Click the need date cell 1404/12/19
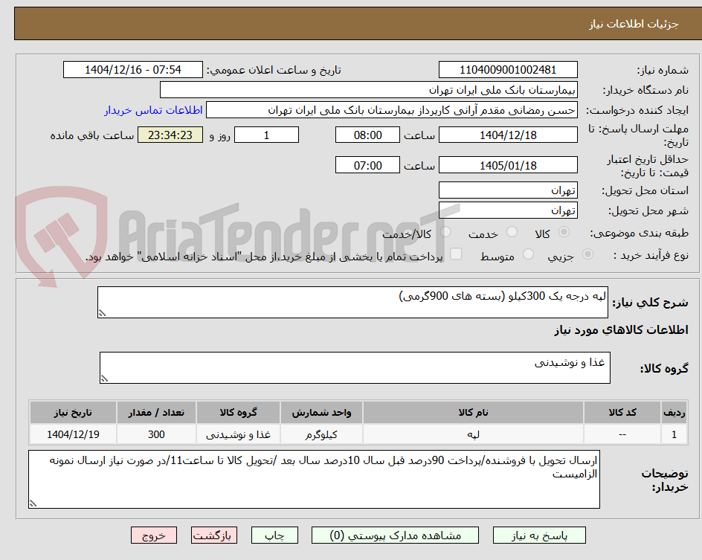This screenshot has width=702, height=560. click(73, 434)
